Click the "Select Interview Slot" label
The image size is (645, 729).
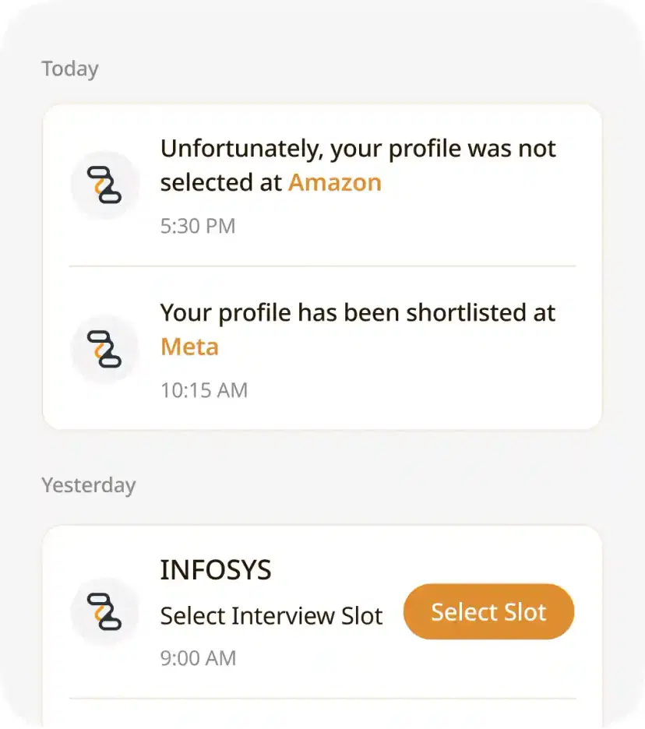coord(271,616)
